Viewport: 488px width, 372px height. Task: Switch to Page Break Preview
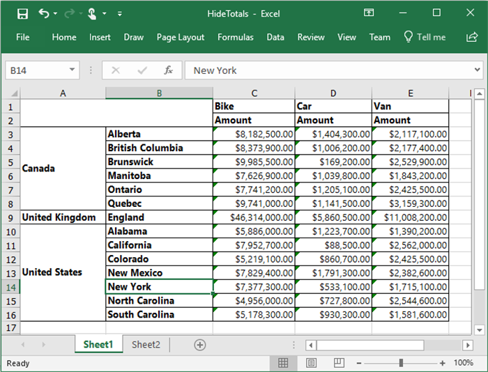337,363
